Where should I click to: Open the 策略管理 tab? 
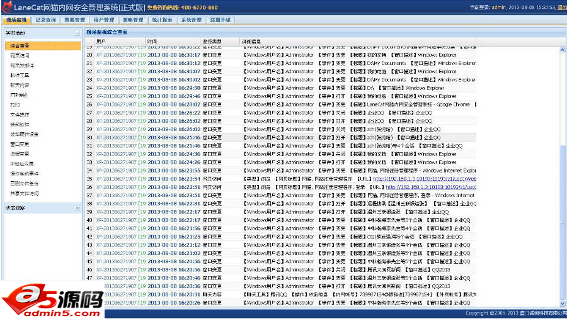click(x=133, y=20)
